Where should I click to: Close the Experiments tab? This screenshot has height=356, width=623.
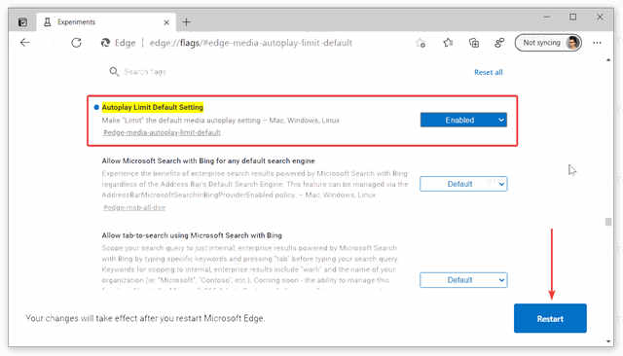[x=166, y=22]
